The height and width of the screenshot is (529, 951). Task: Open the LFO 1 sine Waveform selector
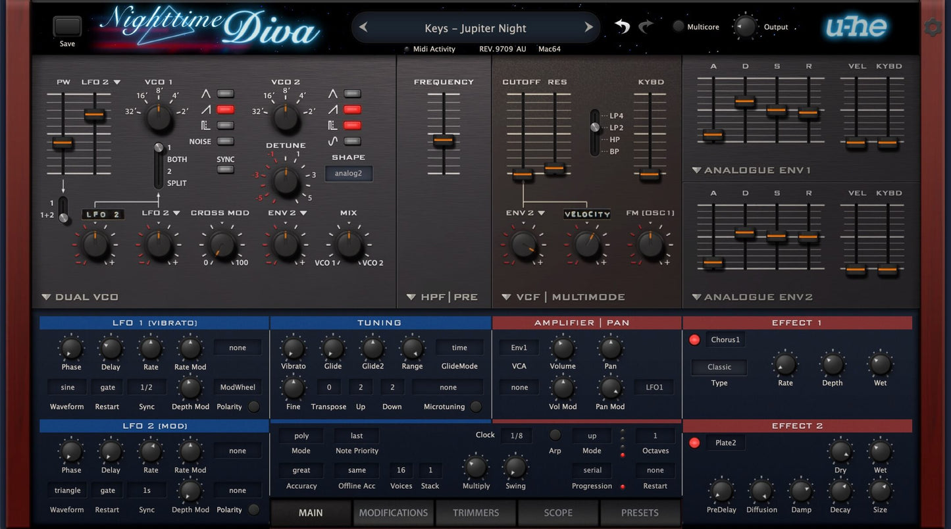(67, 388)
